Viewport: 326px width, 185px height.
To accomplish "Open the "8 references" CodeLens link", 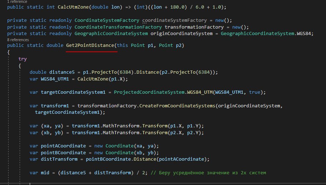I will coord(18,40).
